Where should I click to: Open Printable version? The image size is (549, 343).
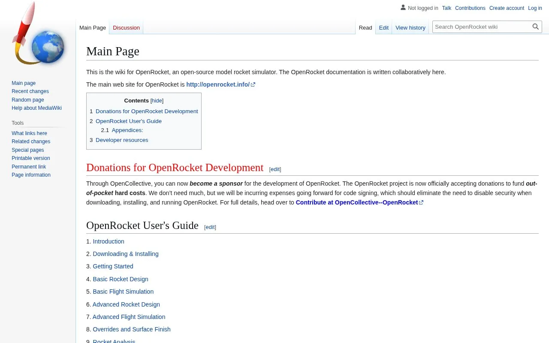click(31, 158)
